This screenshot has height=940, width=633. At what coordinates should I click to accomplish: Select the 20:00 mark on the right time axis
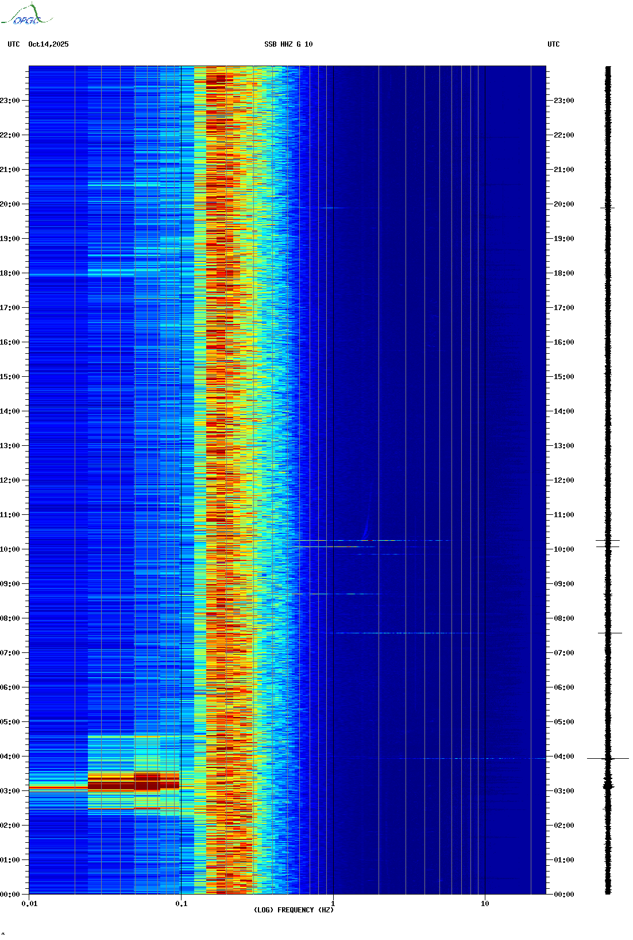click(563, 204)
